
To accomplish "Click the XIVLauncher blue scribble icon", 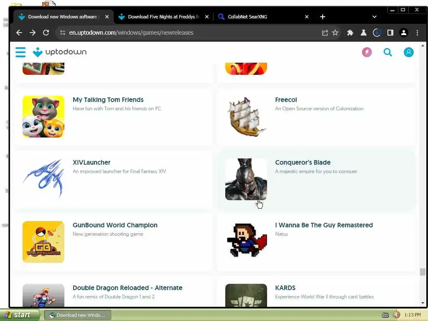I will (43, 179).
